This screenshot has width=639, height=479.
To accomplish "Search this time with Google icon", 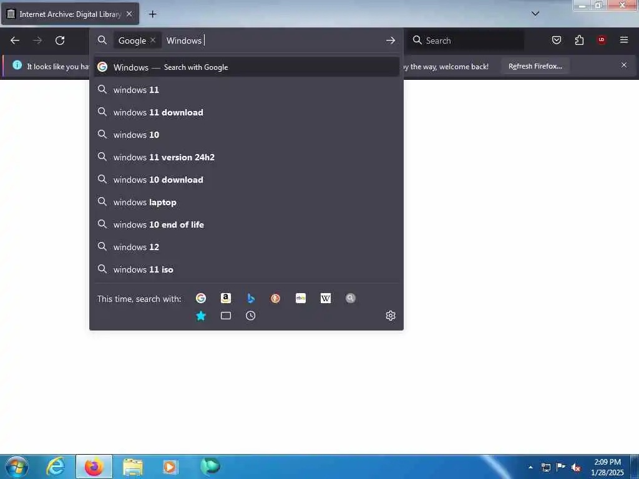I will [200, 298].
